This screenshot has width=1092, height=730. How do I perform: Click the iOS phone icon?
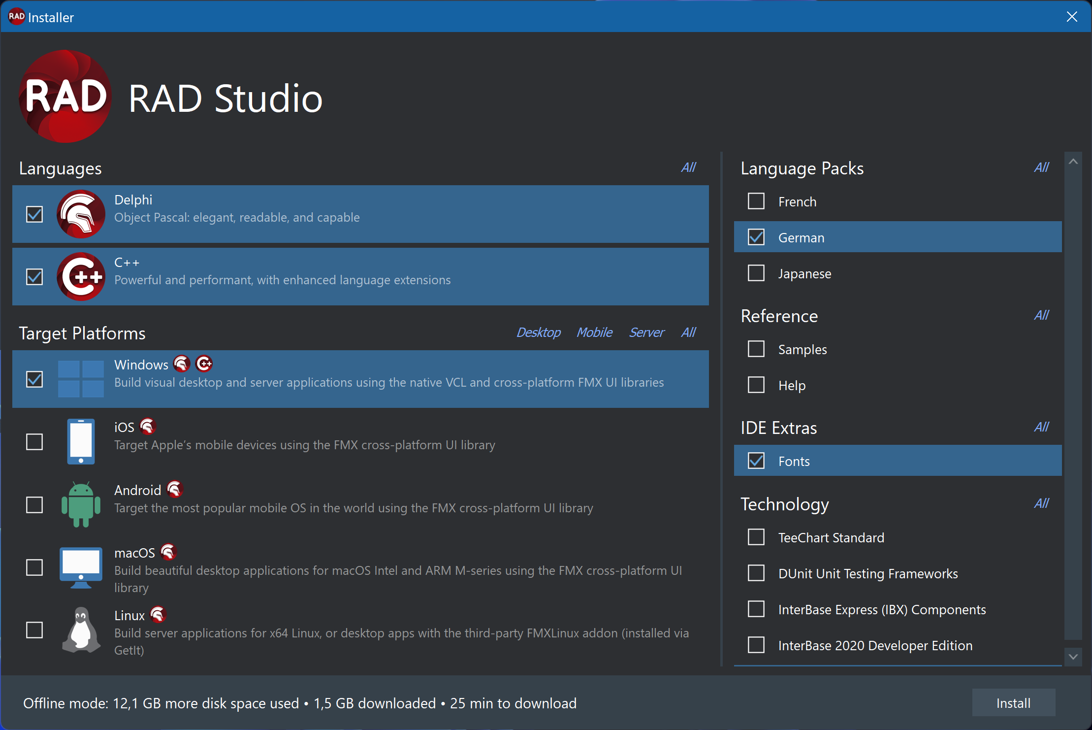tap(81, 441)
